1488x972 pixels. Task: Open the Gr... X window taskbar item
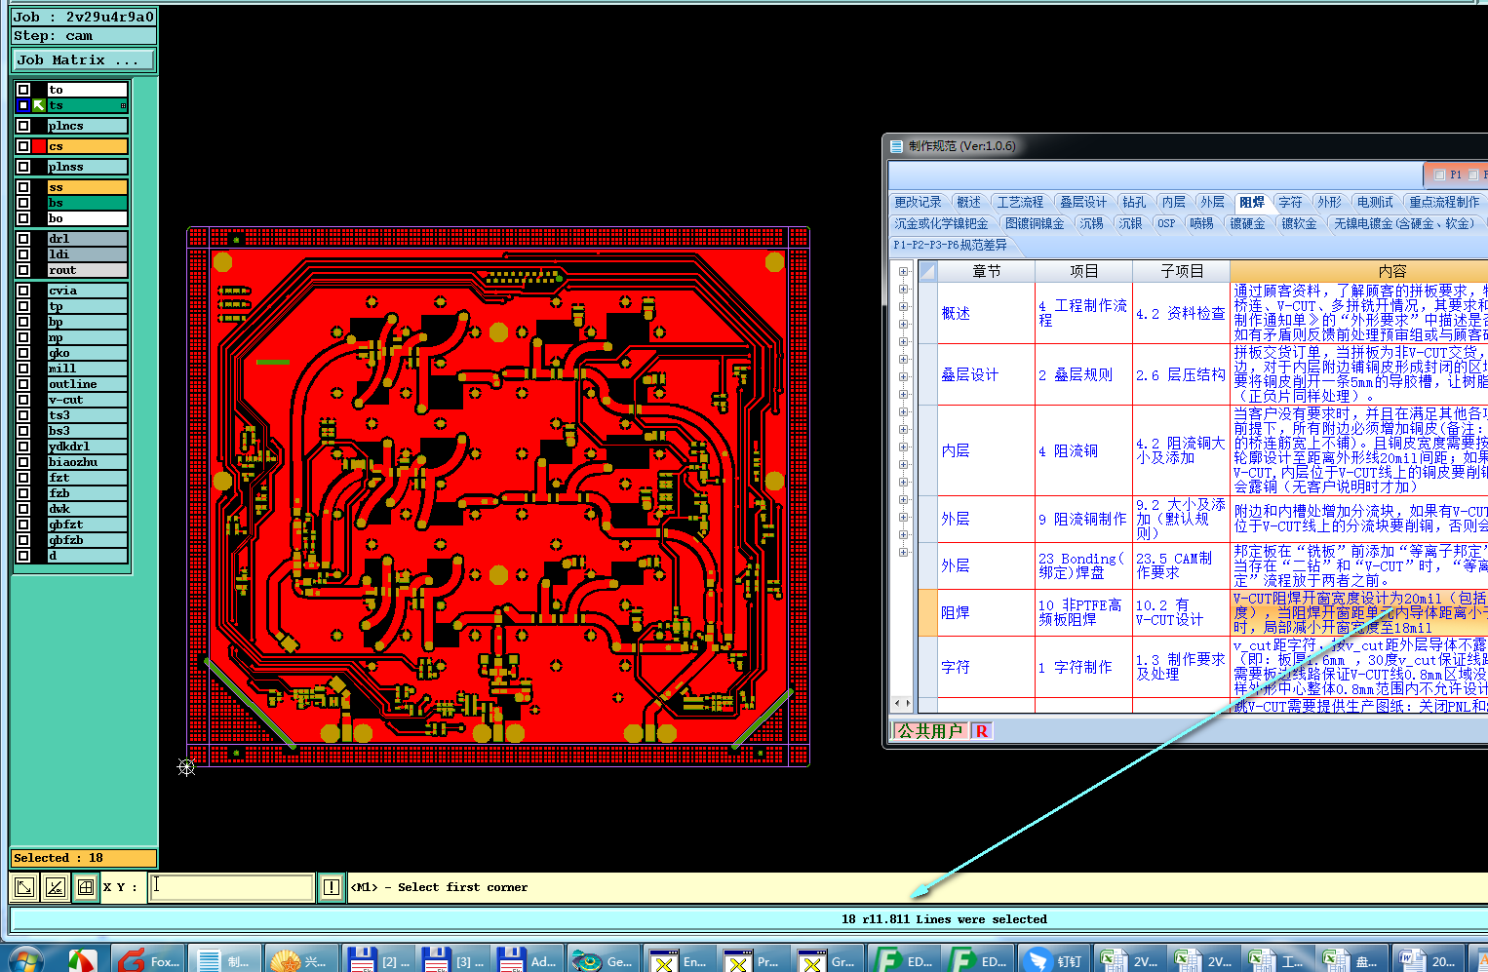tap(827, 960)
